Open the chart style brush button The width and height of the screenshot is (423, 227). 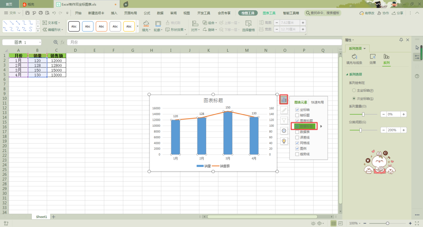point(284,110)
